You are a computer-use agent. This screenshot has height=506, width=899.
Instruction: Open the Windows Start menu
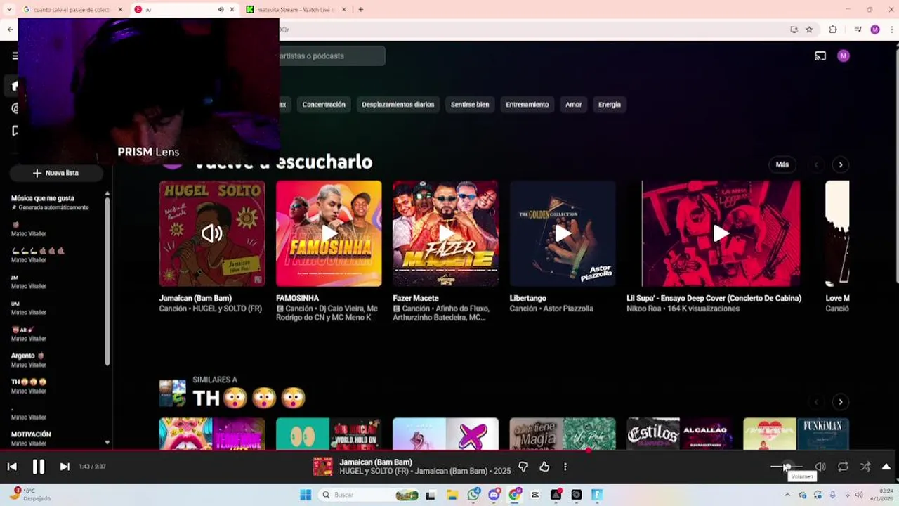(x=306, y=495)
